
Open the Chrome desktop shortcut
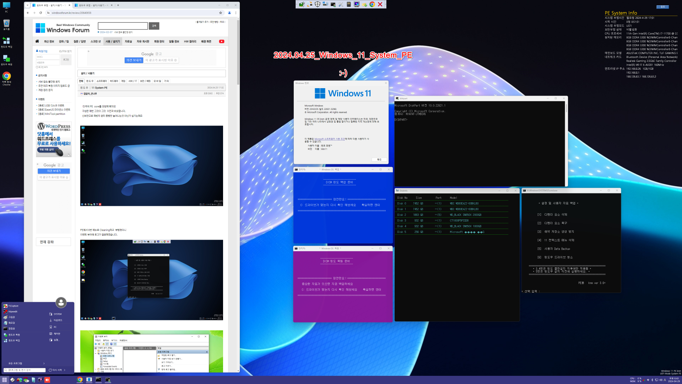coord(6,79)
